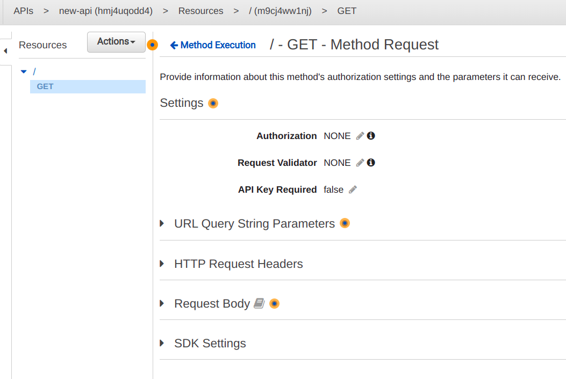Click orange hint dot next to Settings
566x379 pixels.
pos(213,103)
